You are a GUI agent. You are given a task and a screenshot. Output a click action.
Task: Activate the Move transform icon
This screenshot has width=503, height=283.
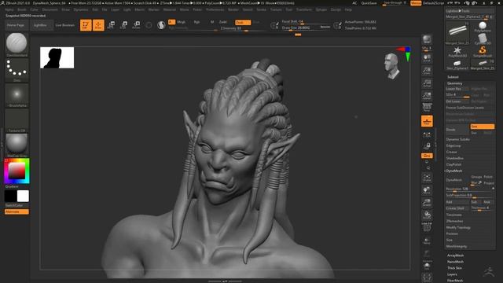[111, 25]
